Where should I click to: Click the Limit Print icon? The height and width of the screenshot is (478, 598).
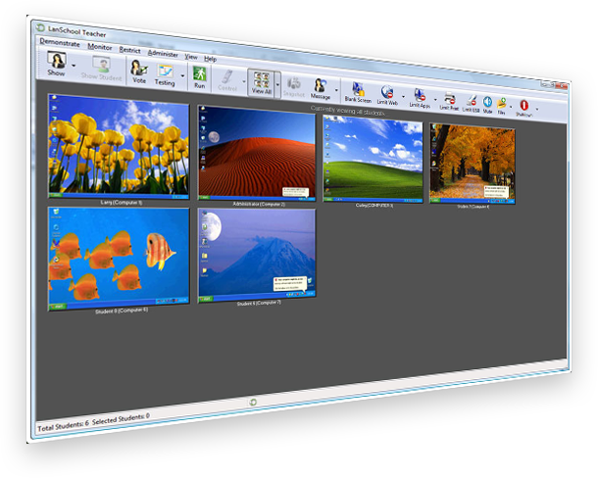coord(449,98)
